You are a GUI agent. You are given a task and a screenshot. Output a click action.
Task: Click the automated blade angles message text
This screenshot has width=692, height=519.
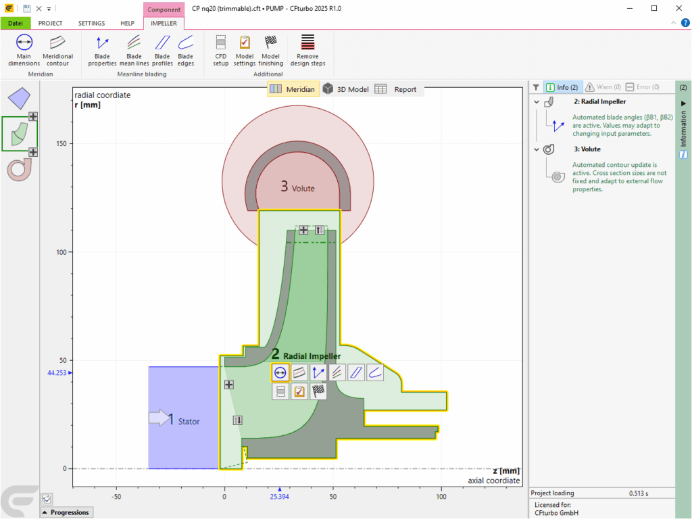click(x=622, y=125)
